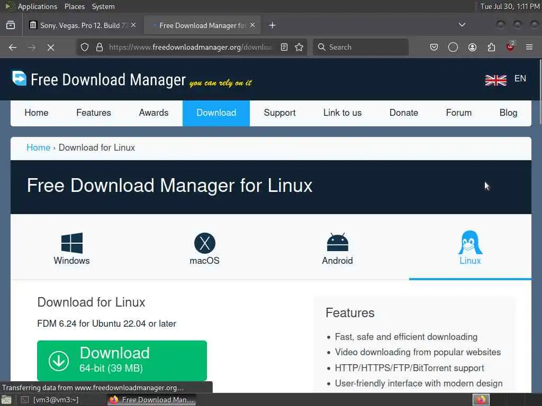Open a new tab with the plus button
The image size is (542, 406).
click(x=273, y=25)
